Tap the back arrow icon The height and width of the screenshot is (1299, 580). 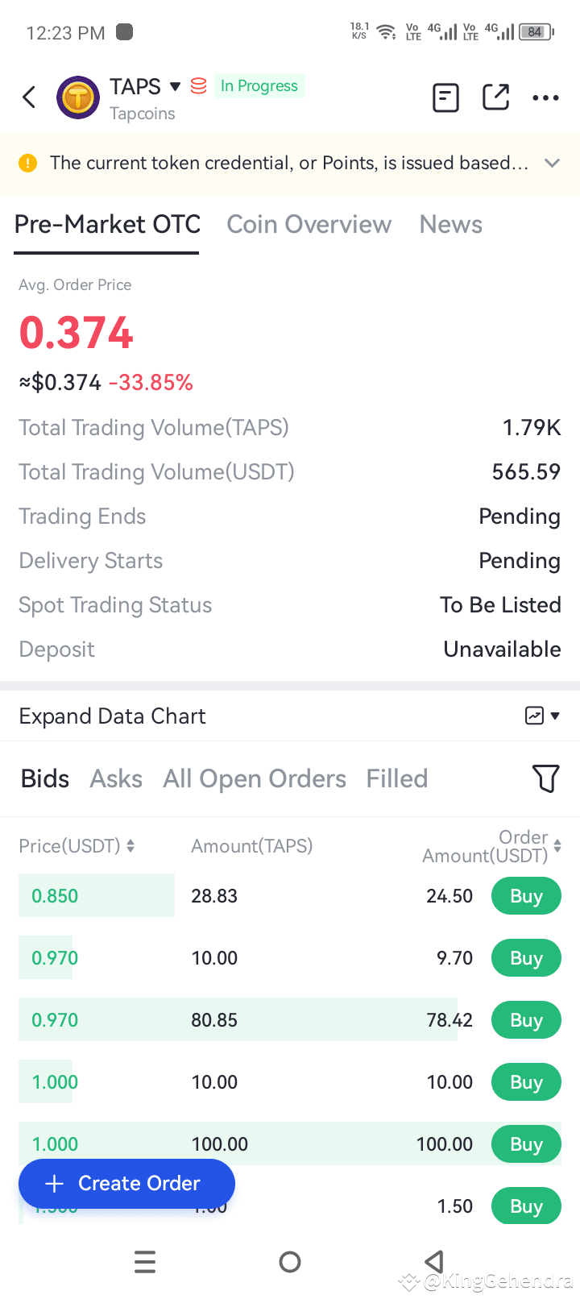click(29, 98)
